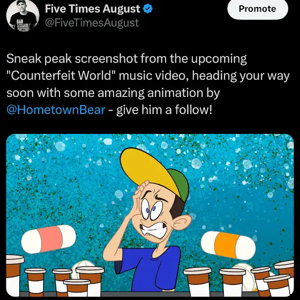
Task: Open the Five Times August profile avatar
Action: 22,16
